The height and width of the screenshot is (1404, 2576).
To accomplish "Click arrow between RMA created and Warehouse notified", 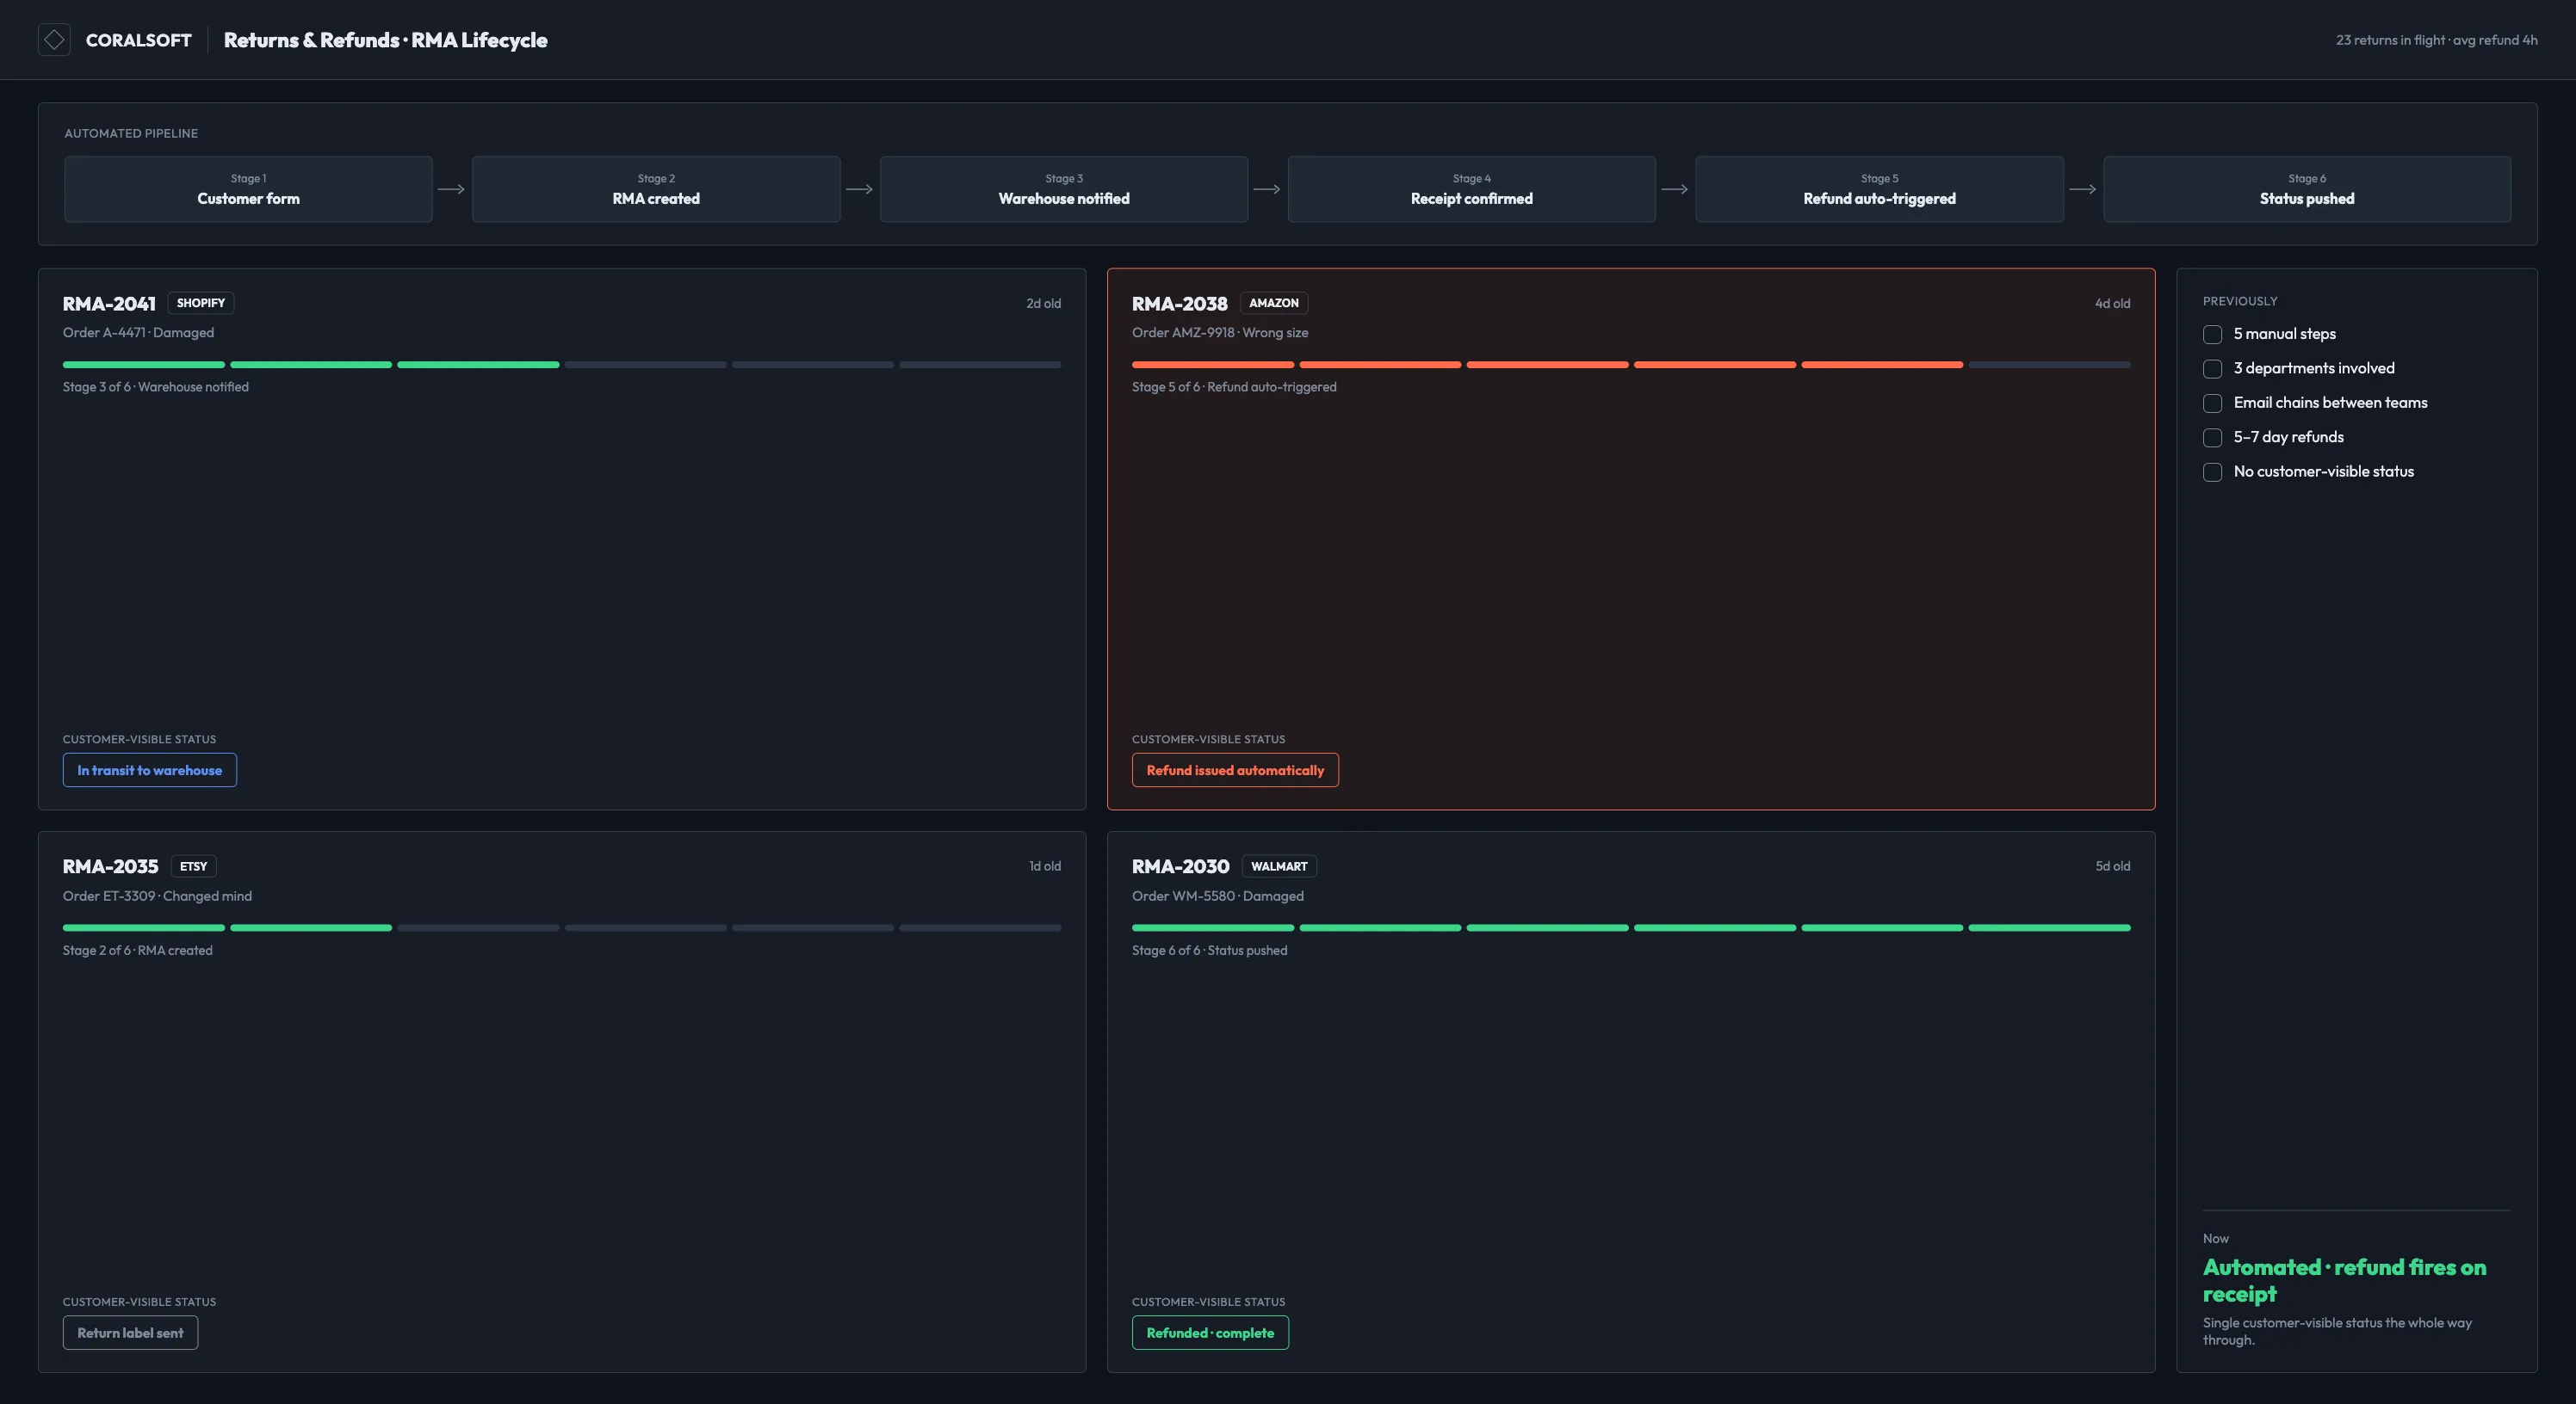I will [860, 189].
